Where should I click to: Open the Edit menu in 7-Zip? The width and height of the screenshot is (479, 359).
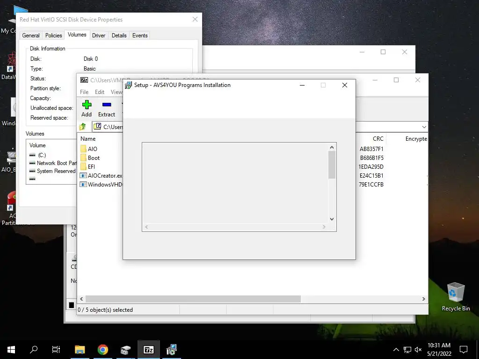pyautogui.click(x=100, y=92)
